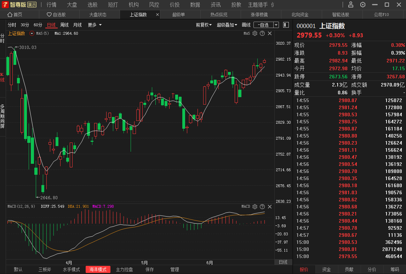
Task: Click the 2981.24 tick price
Action: click(x=348, y=107)
